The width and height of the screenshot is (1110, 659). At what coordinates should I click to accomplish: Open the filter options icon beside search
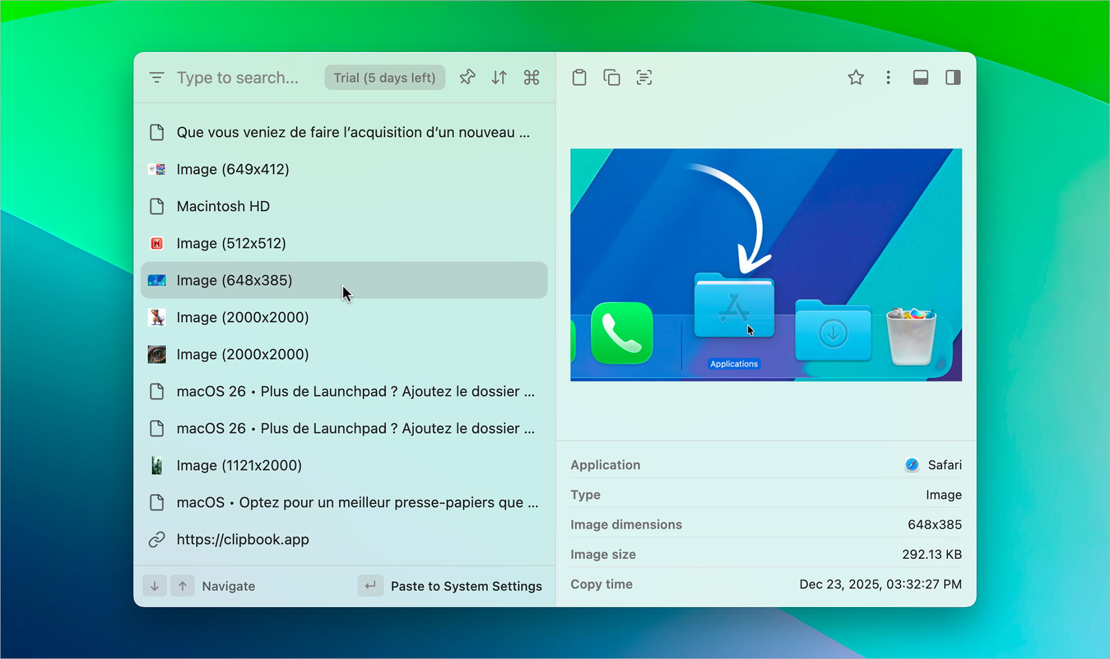pos(156,77)
